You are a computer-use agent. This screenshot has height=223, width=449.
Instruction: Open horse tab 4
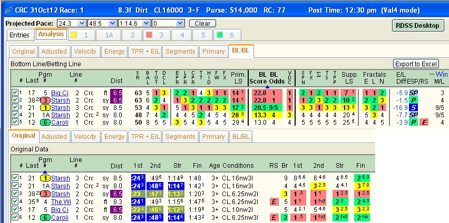click(182, 35)
